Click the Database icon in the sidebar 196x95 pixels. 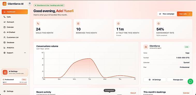pos(4,42)
